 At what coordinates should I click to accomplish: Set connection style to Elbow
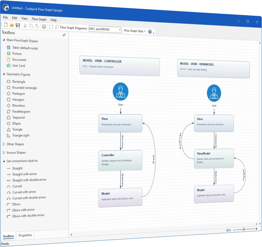pyautogui.click(x=14, y=204)
